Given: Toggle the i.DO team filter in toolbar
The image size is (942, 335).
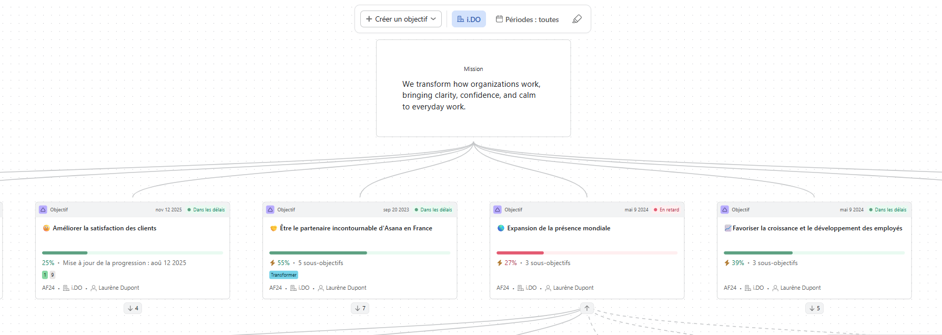Looking at the screenshot, I should pos(469,19).
